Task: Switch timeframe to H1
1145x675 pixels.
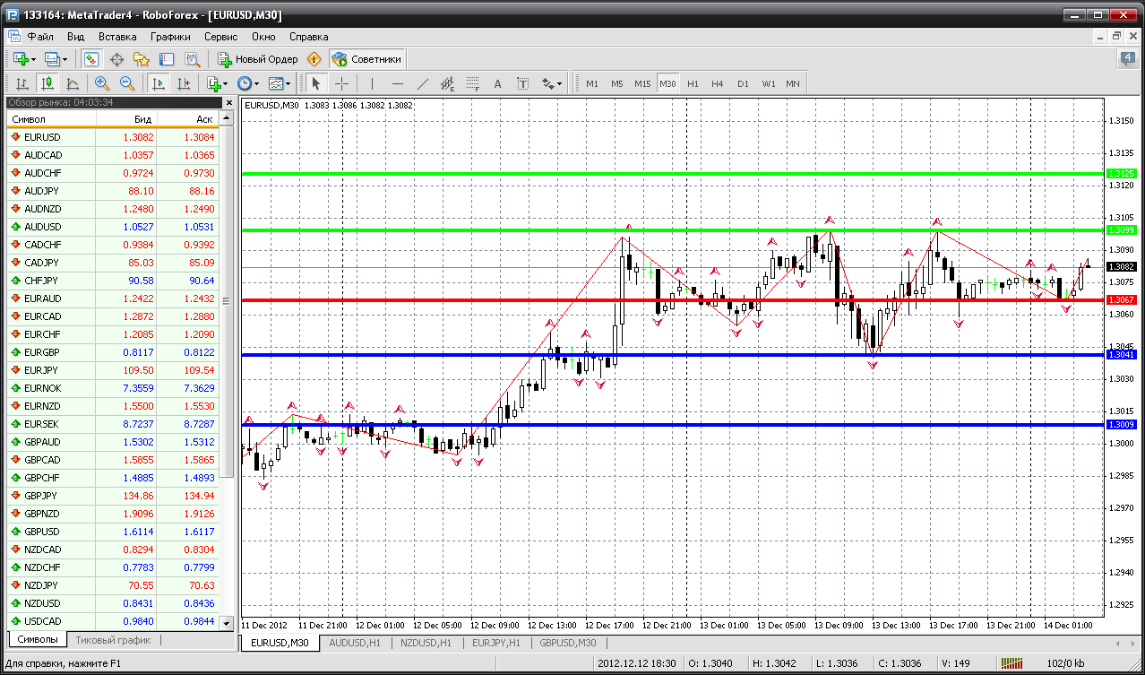Action: [693, 83]
